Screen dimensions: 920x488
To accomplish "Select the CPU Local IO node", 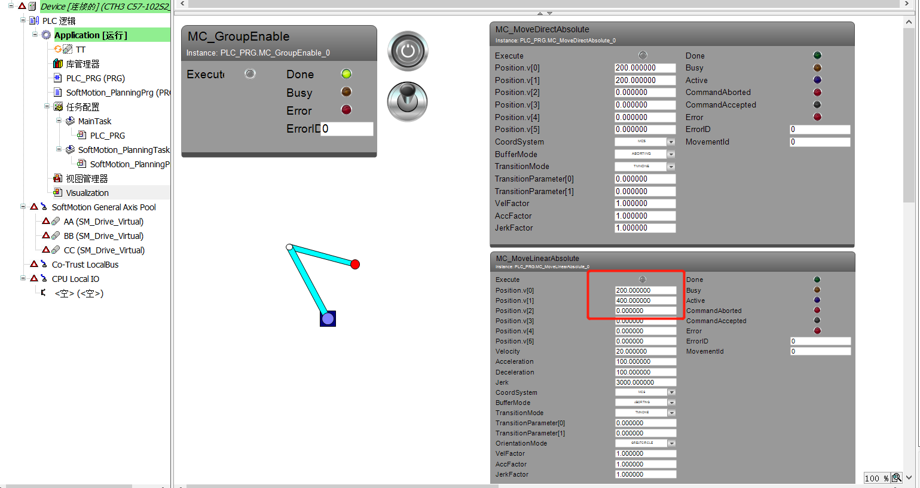I will click(x=75, y=279).
